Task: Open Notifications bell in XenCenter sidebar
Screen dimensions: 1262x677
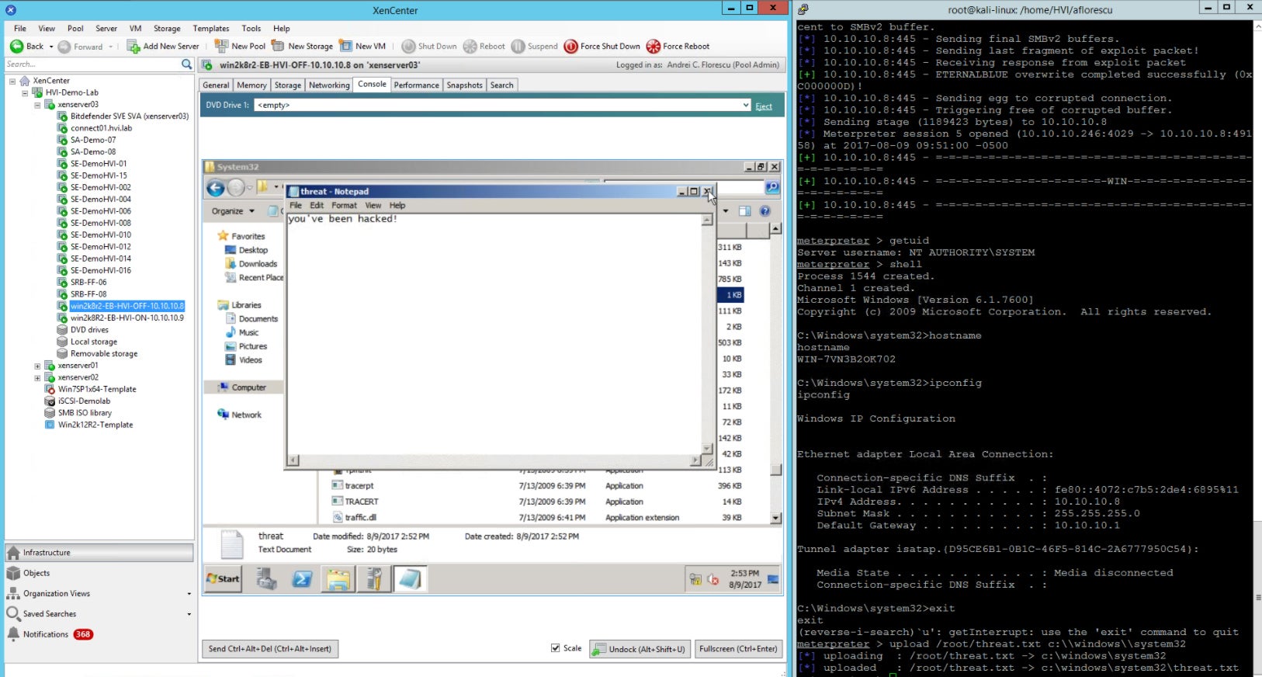Action: [13, 634]
